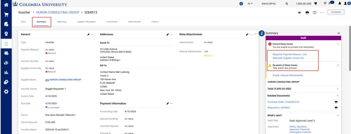Edit the Addresses section with pencil icon
351x134 pixels.
tap(168, 34)
